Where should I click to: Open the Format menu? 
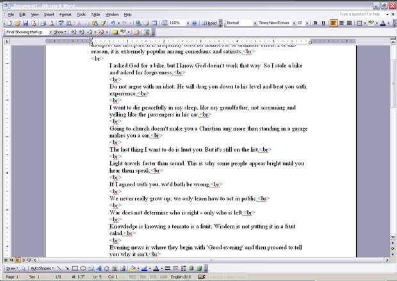click(x=65, y=15)
